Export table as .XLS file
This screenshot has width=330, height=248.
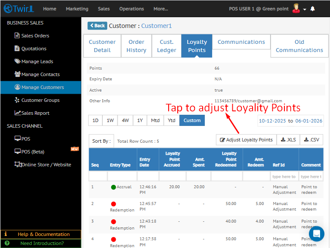click(288, 140)
